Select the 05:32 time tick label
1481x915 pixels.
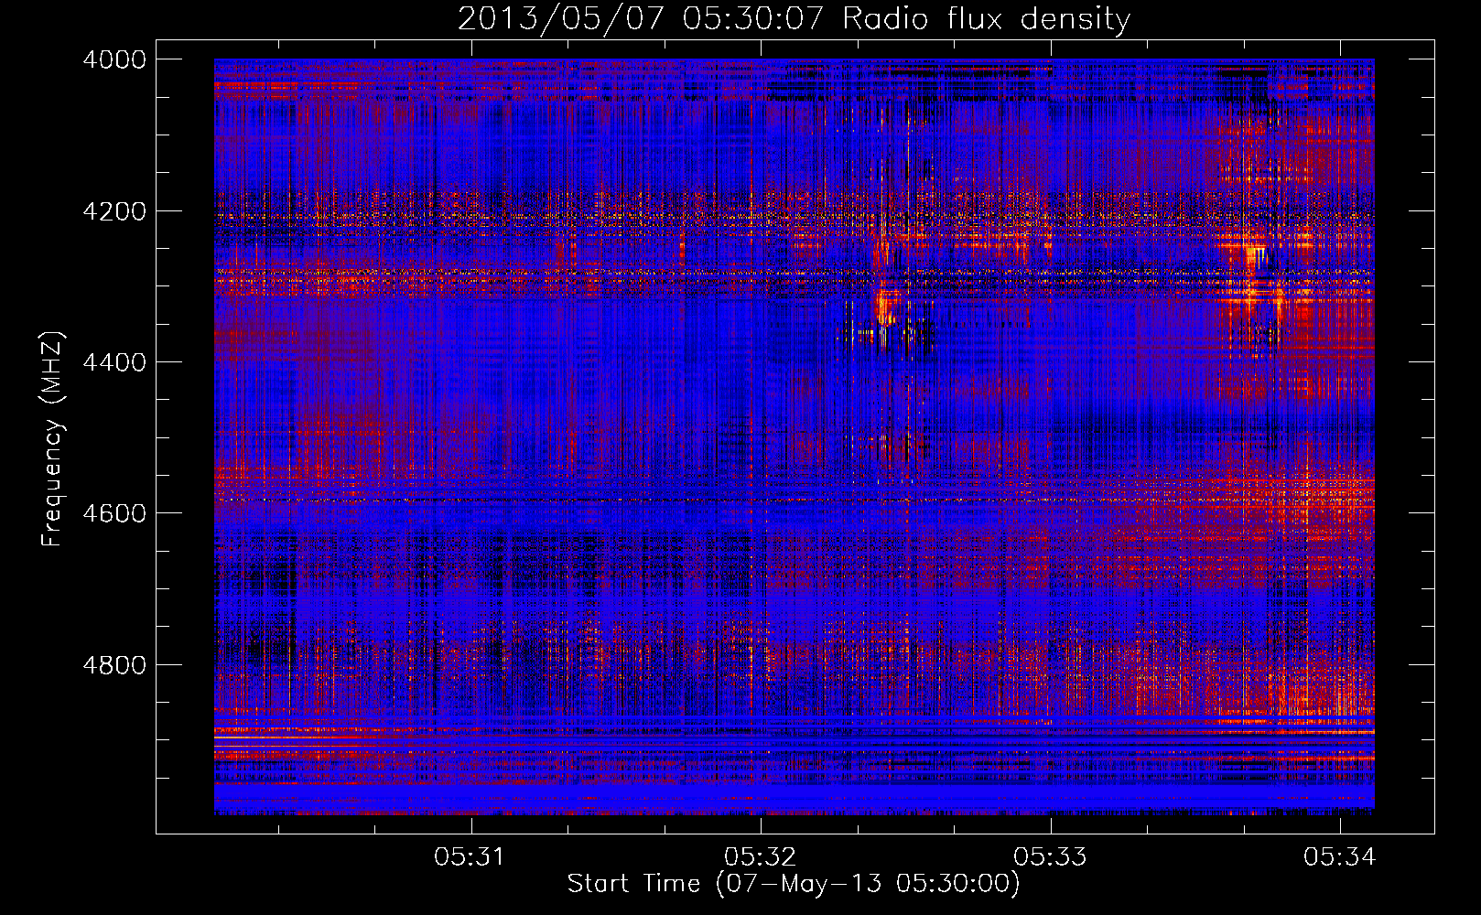[x=760, y=857]
